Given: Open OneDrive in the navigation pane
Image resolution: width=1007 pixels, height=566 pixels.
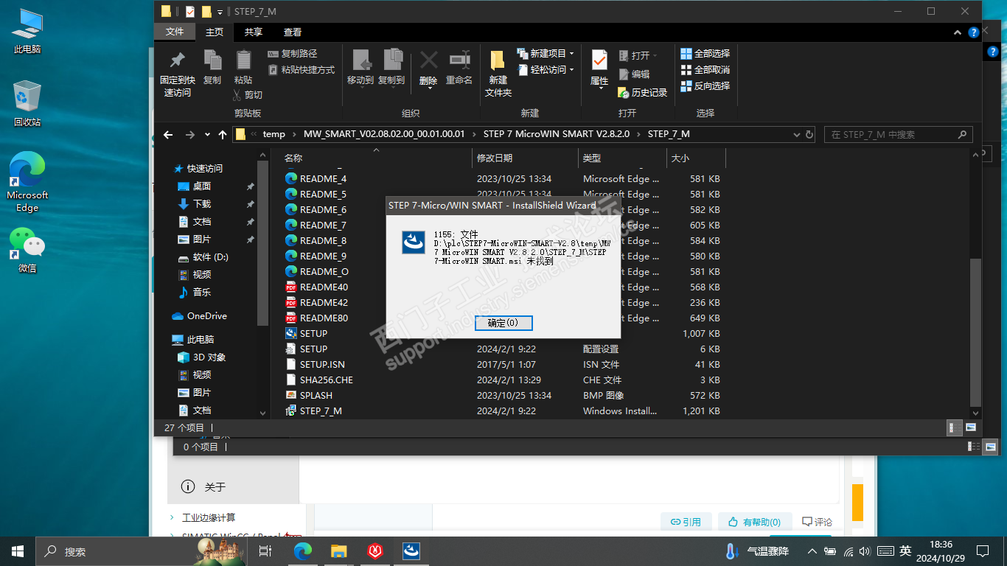Looking at the screenshot, I should (x=206, y=316).
